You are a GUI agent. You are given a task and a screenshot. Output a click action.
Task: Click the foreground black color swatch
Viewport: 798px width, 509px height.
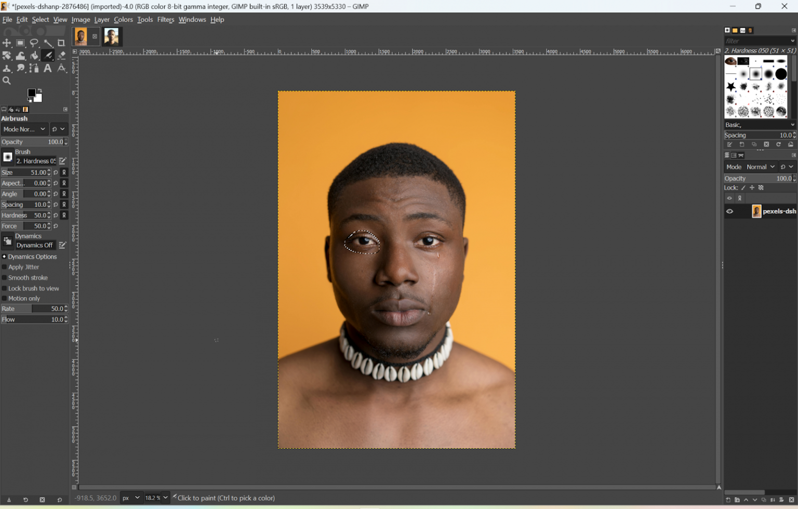point(32,93)
